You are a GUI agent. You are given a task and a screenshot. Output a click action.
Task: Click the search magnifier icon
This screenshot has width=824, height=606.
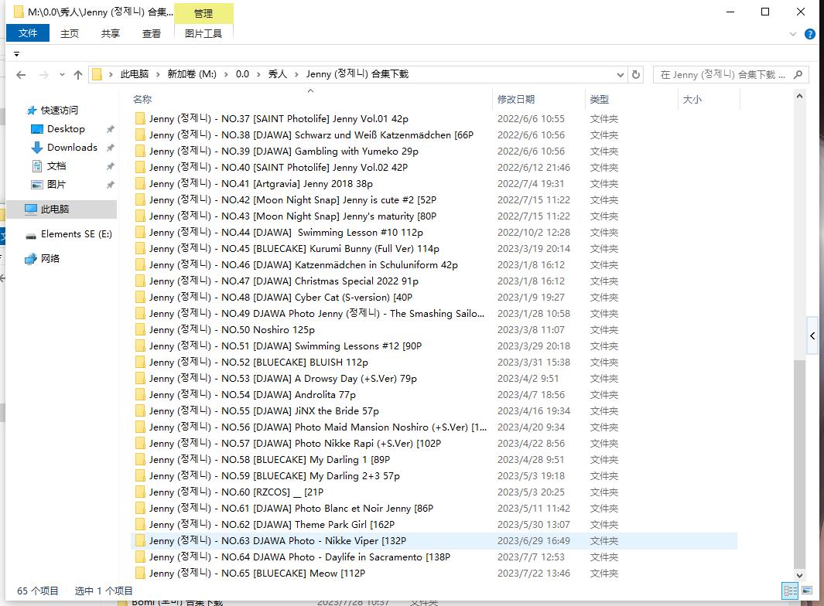[x=798, y=74]
